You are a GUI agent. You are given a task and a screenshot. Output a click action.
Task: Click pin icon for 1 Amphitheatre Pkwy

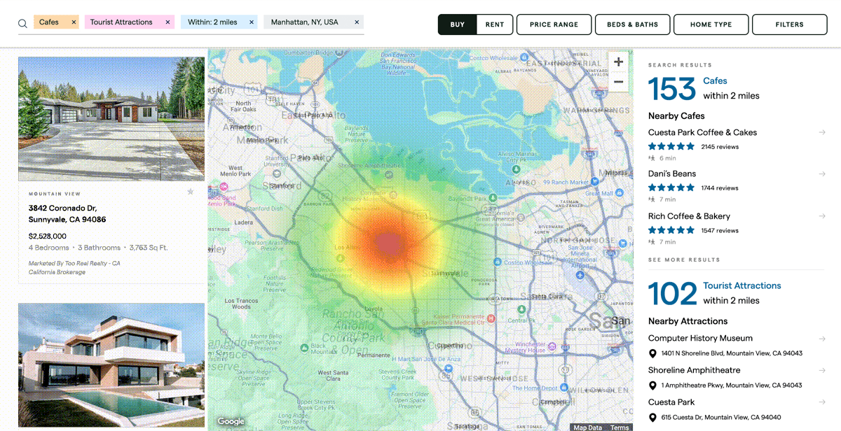[x=652, y=386]
